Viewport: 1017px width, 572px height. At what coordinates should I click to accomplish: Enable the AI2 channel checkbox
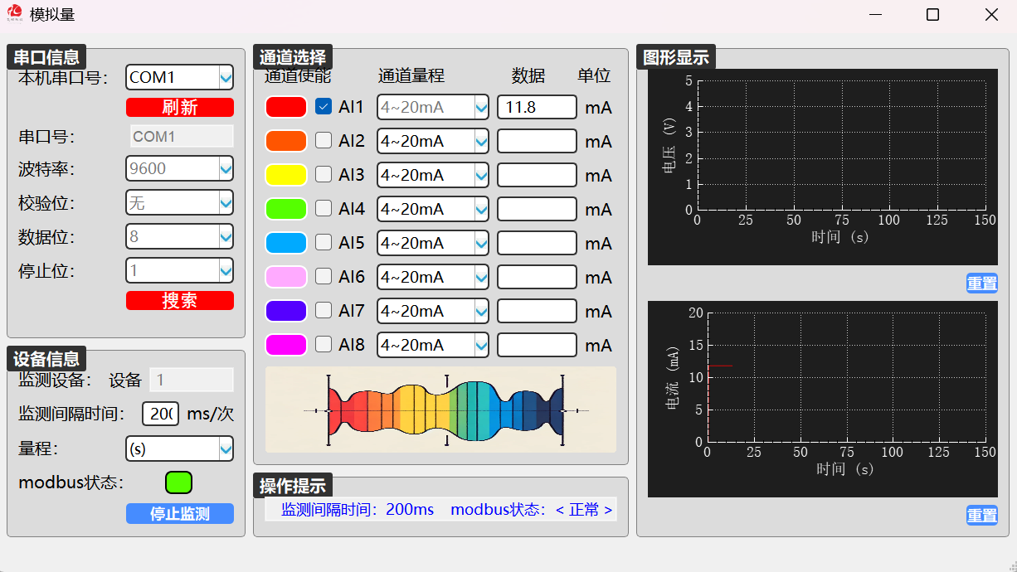tap(324, 141)
